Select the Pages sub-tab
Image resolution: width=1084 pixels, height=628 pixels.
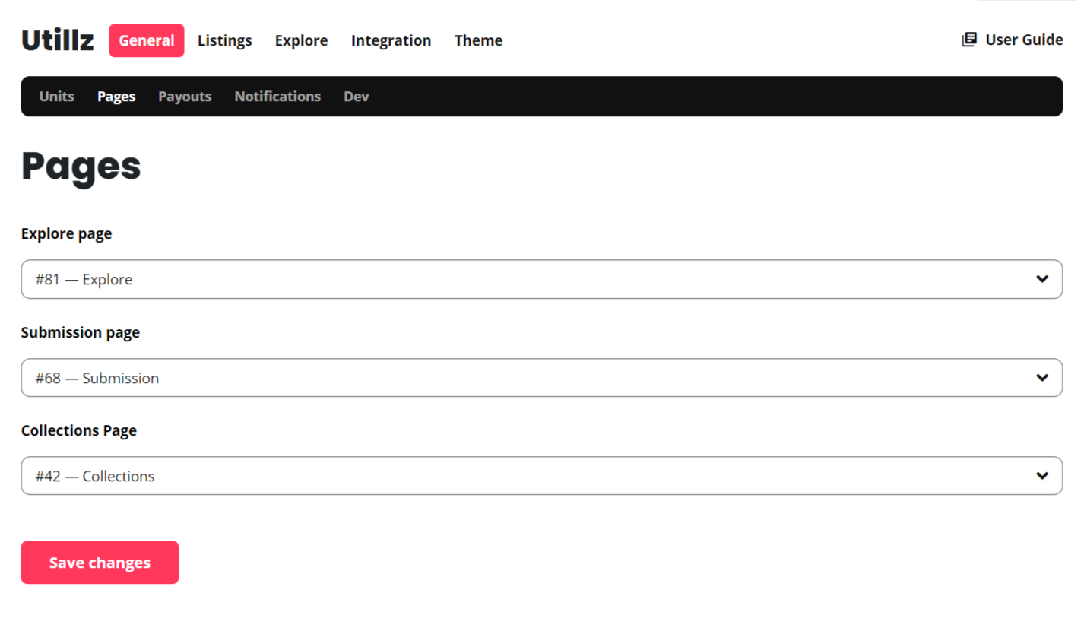[116, 97]
